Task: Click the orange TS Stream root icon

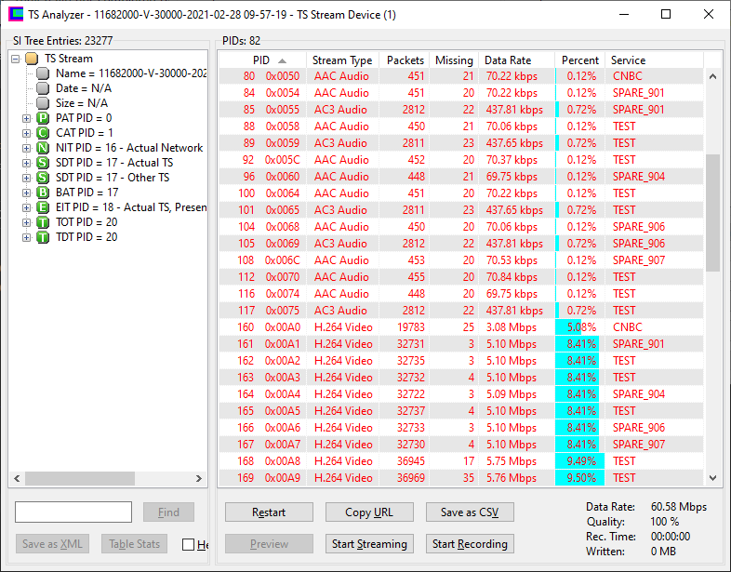Action: pos(32,59)
